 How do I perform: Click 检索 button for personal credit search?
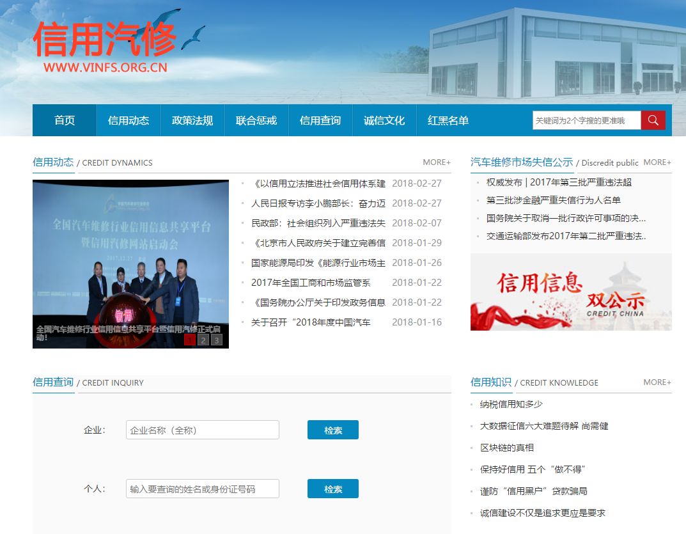coord(332,489)
